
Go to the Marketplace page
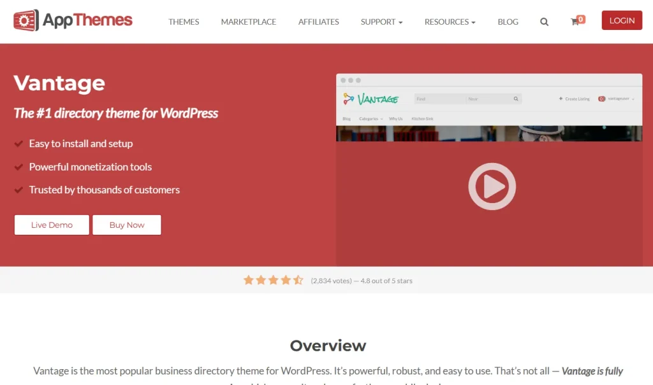point(249,22)
